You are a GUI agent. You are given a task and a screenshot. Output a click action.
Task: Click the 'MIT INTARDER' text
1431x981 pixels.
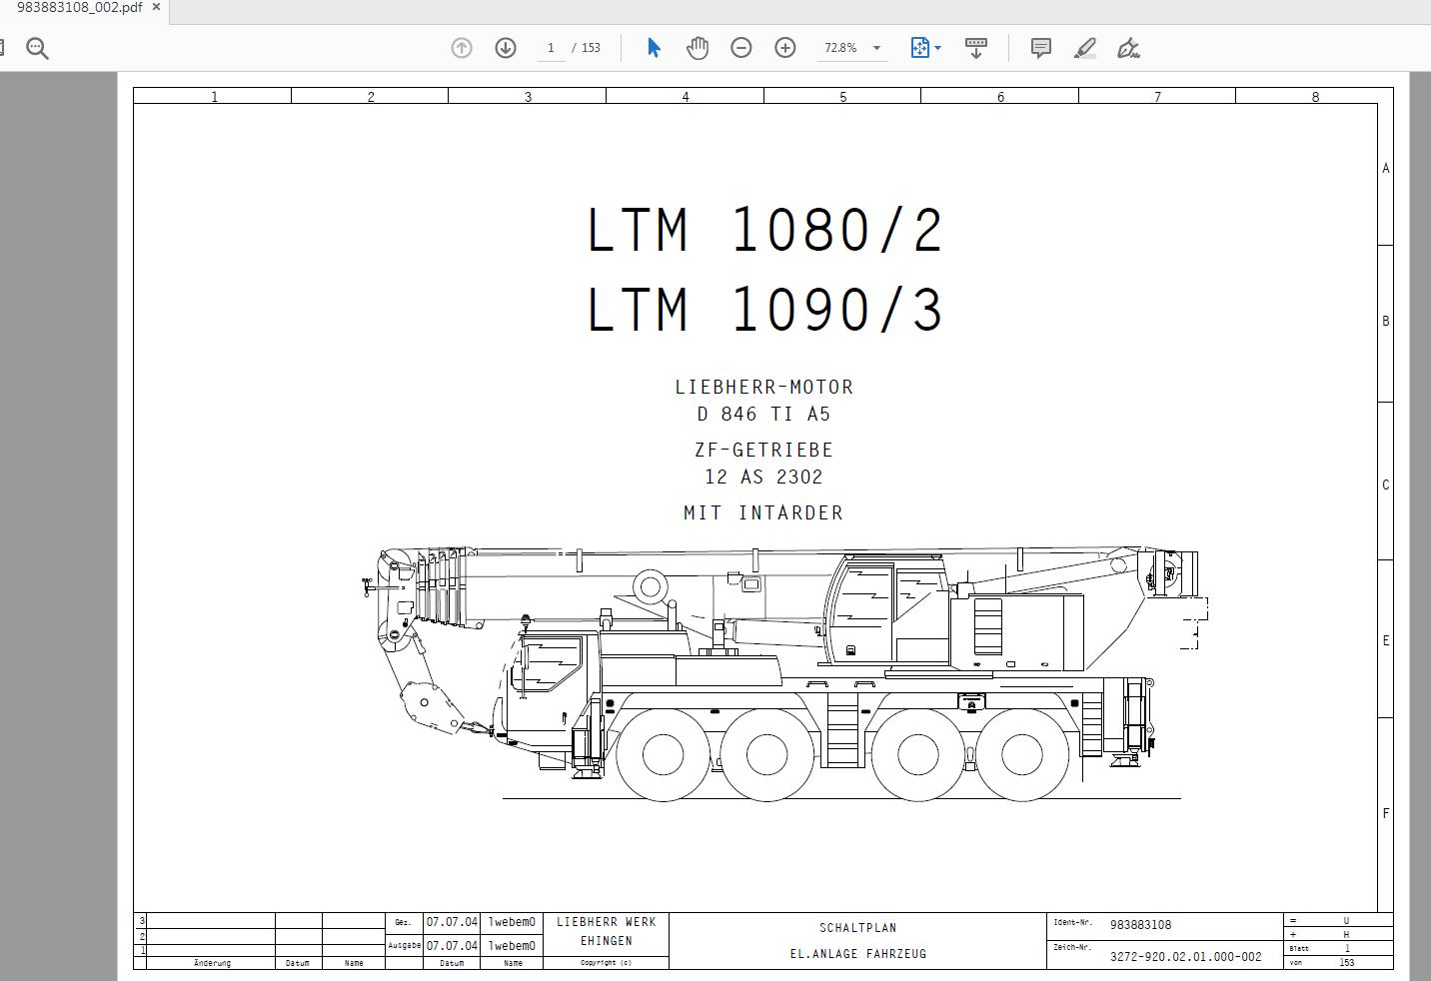click(x=764, y=512)
